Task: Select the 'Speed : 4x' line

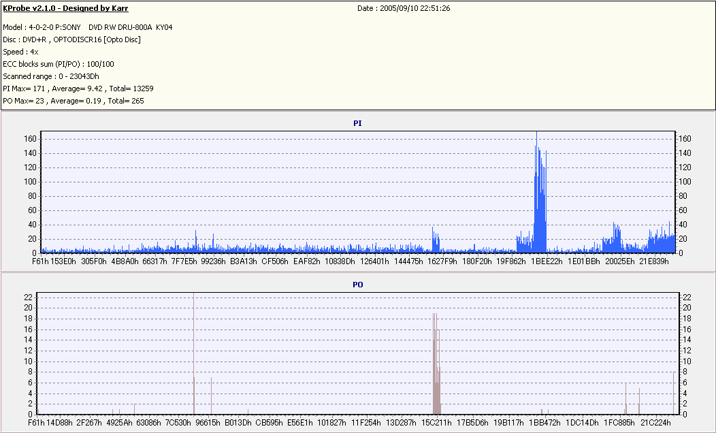Action: (x=20, y=52)
